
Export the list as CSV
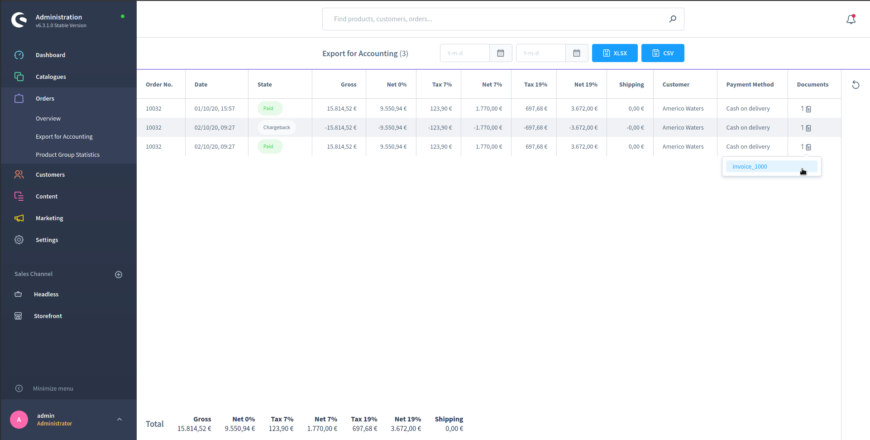click(x=663, y=53)
